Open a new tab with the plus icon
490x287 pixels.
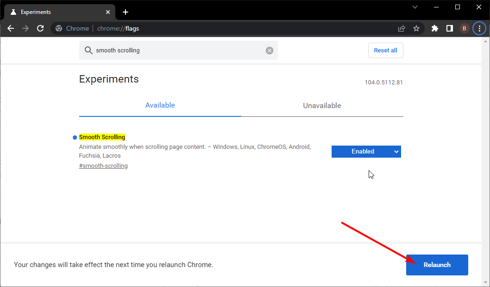click(x=126, y=12)
